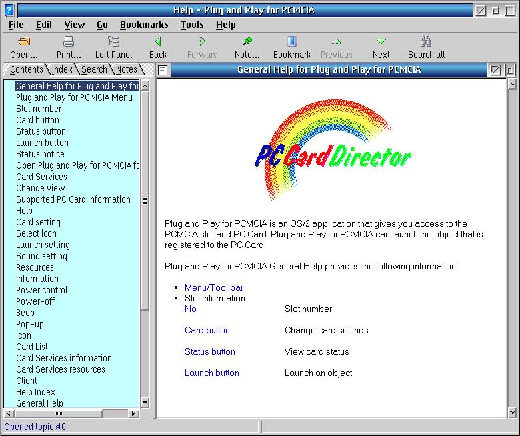
Task: Follow the Menu/Tool bar link
Action: tap(214, 287)
